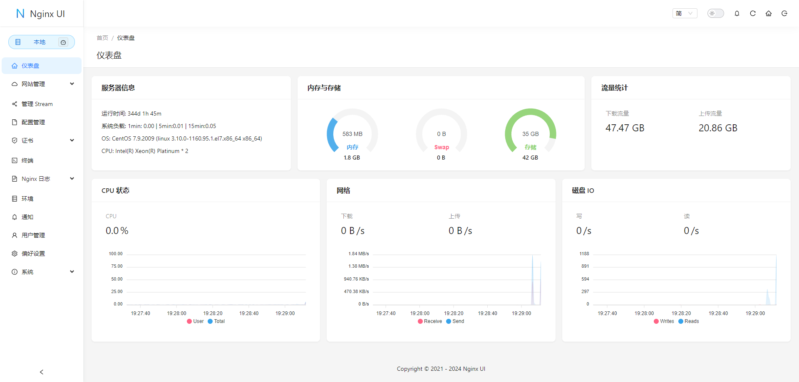
Task: Click the green 存储 usage gauge
Action: pos(530,134)
